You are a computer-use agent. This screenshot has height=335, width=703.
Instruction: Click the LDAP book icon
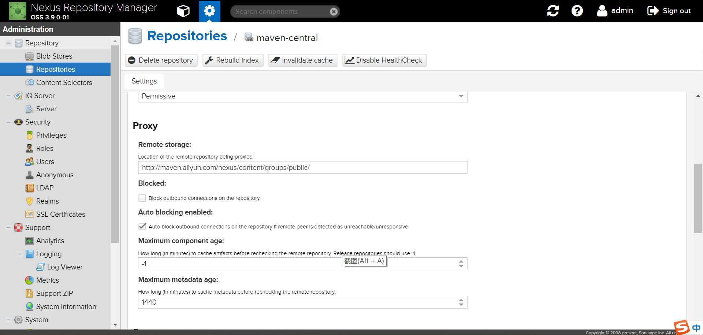tap(29, 188)
